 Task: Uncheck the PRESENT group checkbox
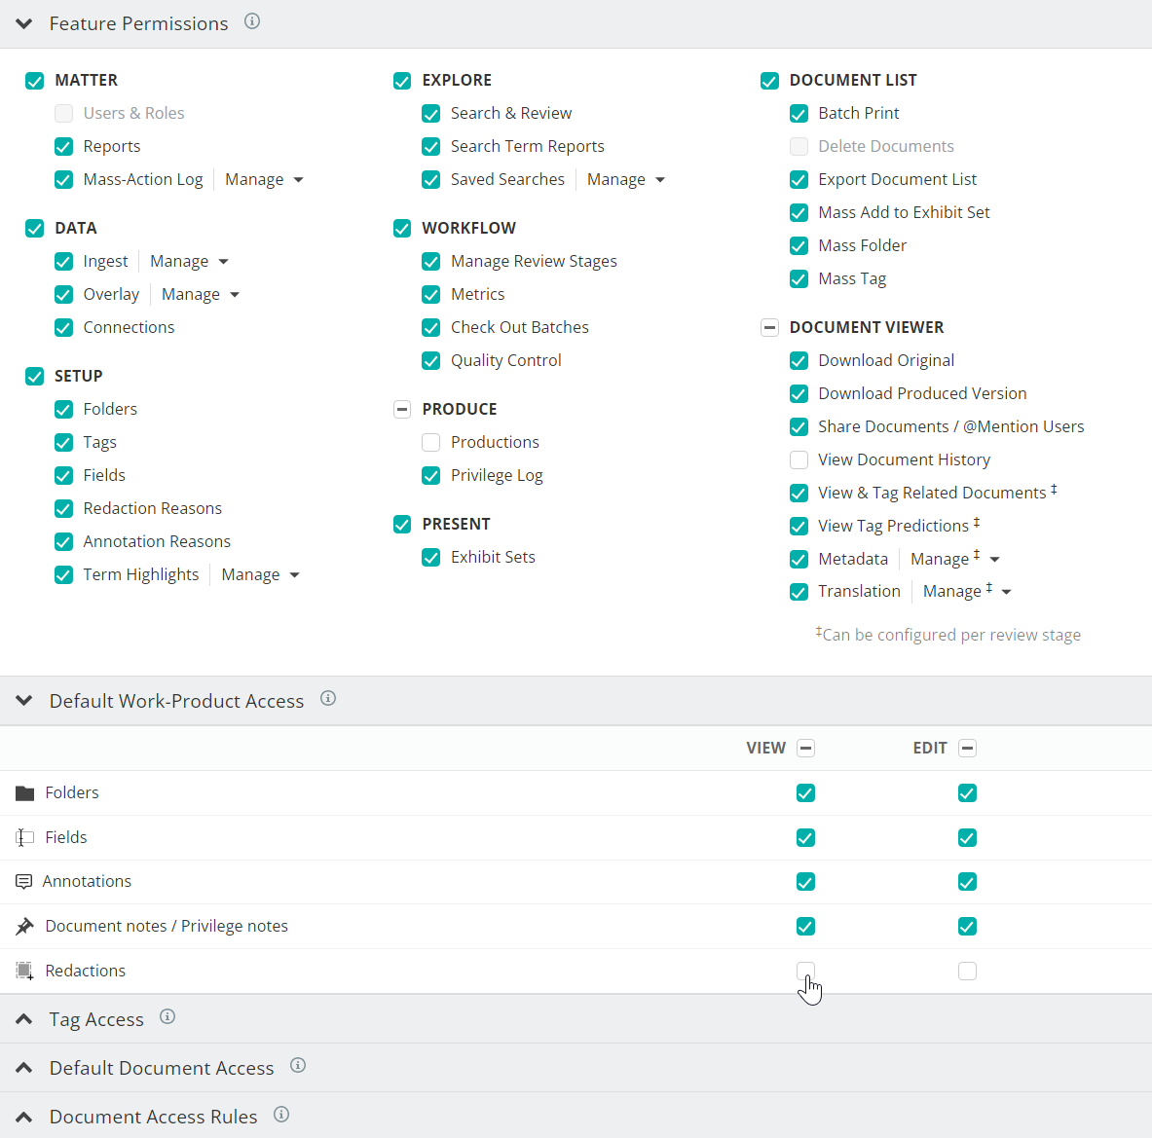pos(402,525)
